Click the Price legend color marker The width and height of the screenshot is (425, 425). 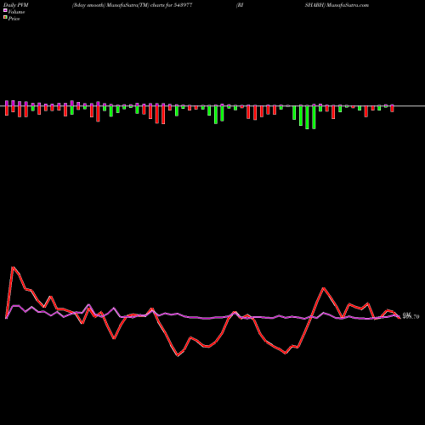click(x=5, y=18)
